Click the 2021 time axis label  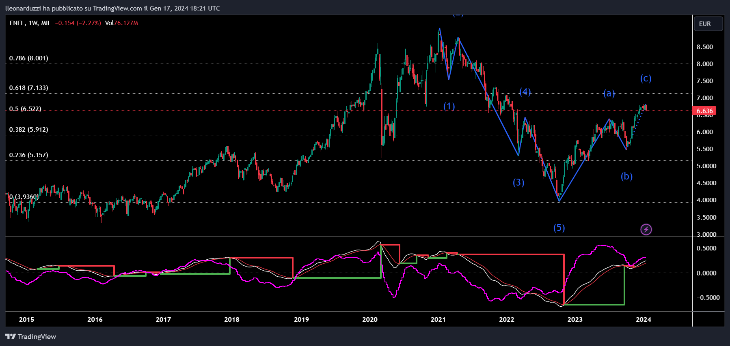tap(438, 319)
